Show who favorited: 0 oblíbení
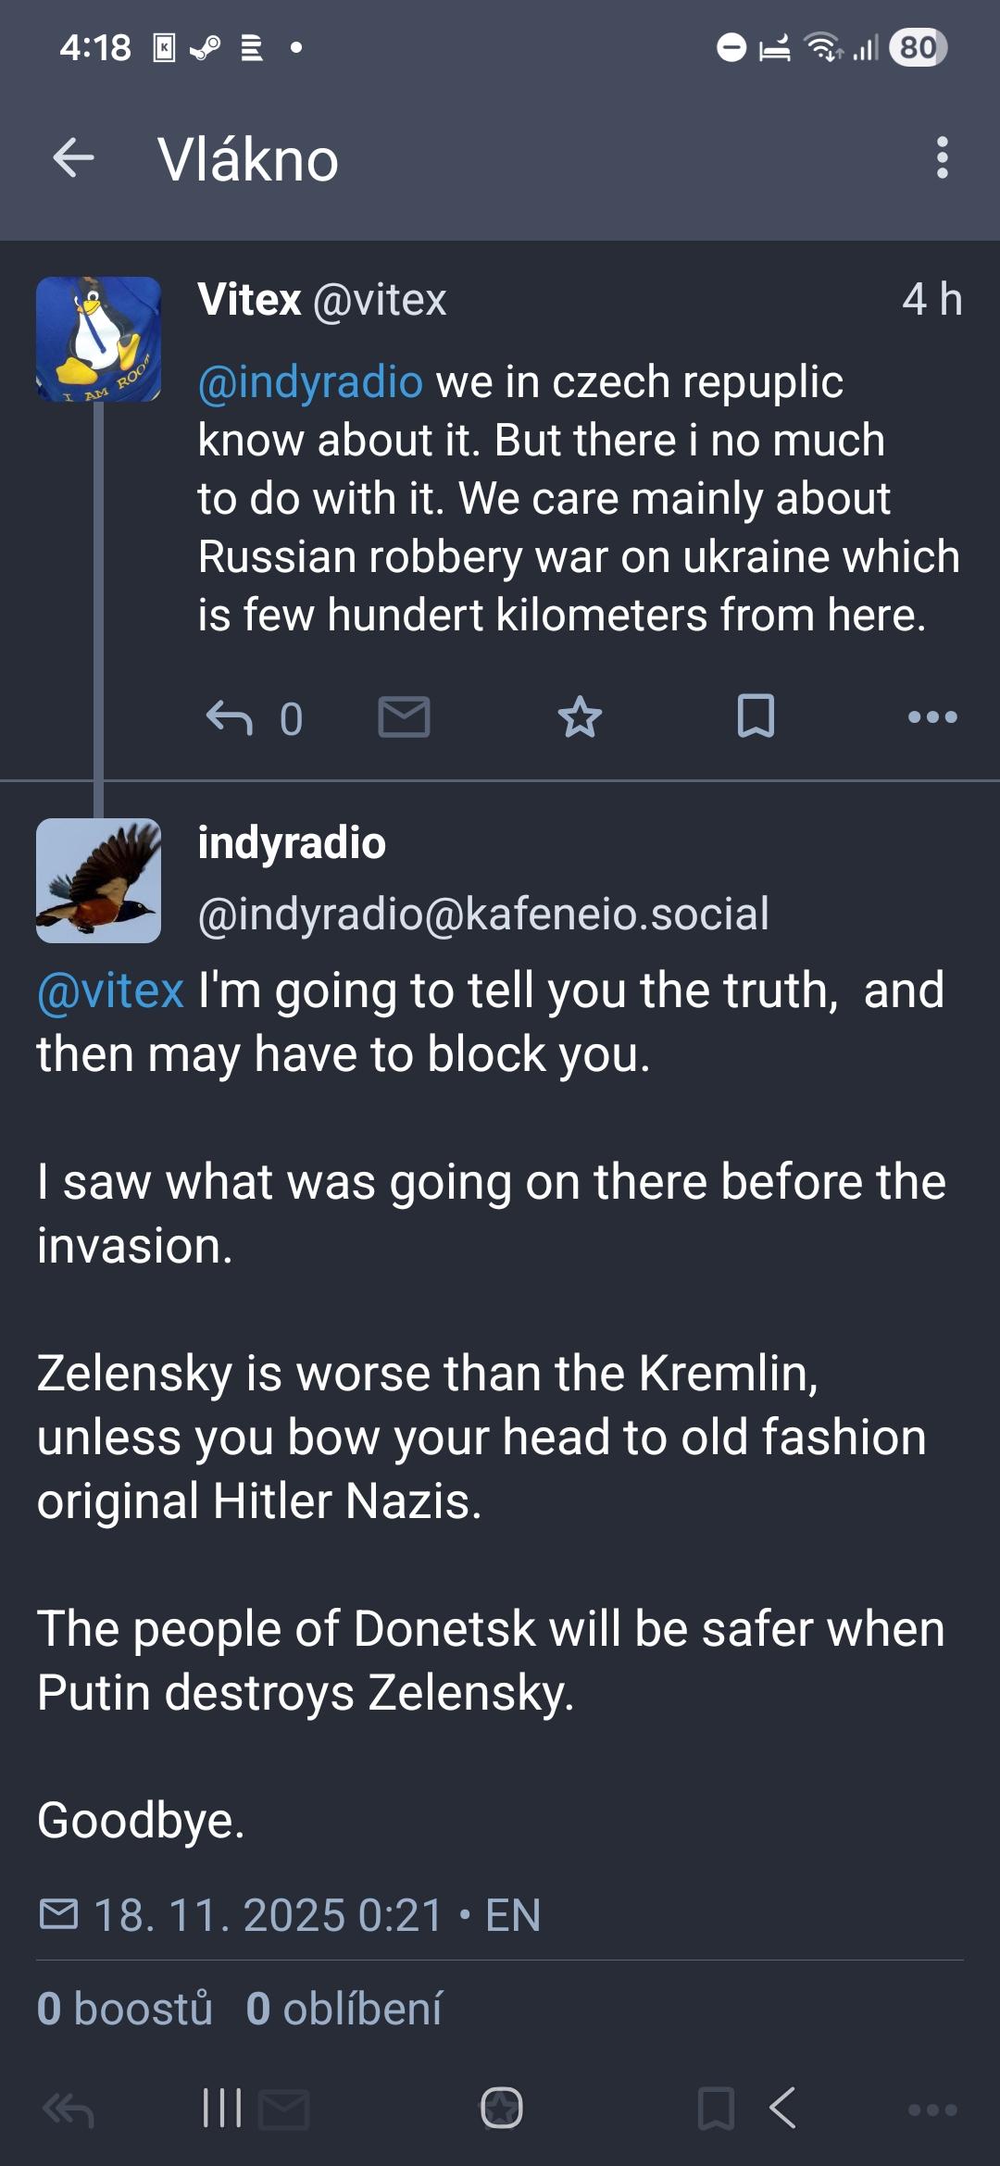Screen dimensions: 1000x2166 (x=344, y=2009)
